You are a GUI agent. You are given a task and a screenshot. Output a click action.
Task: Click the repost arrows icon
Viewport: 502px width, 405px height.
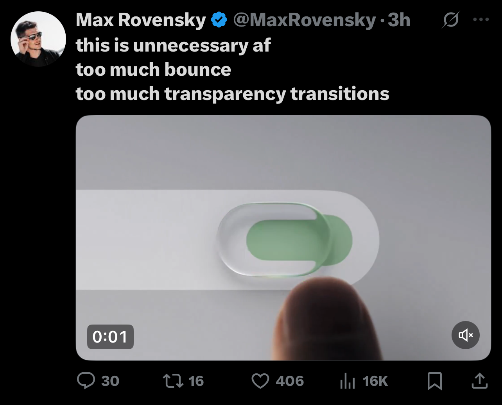click(x=174, y=381)
